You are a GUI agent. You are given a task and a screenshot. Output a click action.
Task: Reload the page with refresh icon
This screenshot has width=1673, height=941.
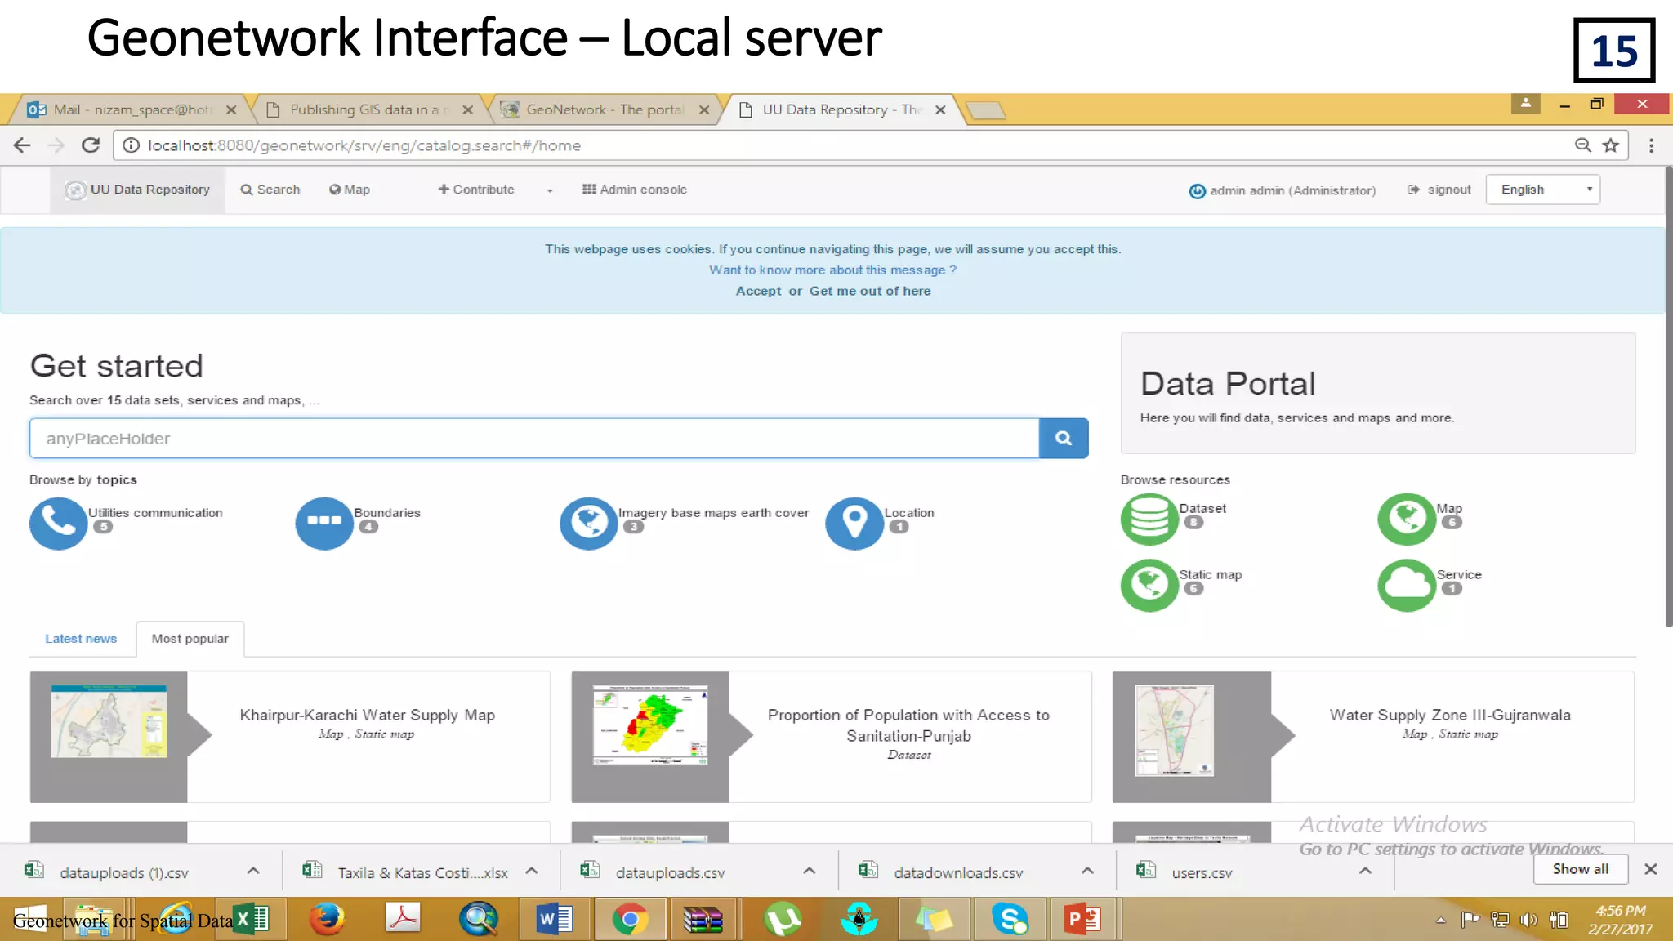(91, 145)
